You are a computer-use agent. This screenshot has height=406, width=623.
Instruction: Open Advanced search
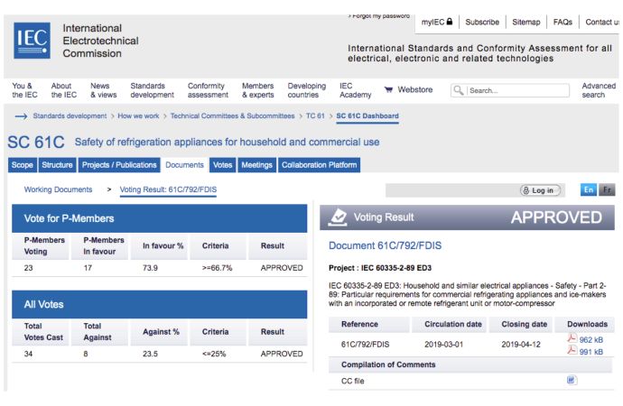pyautogui.click(x=599, y=90)
